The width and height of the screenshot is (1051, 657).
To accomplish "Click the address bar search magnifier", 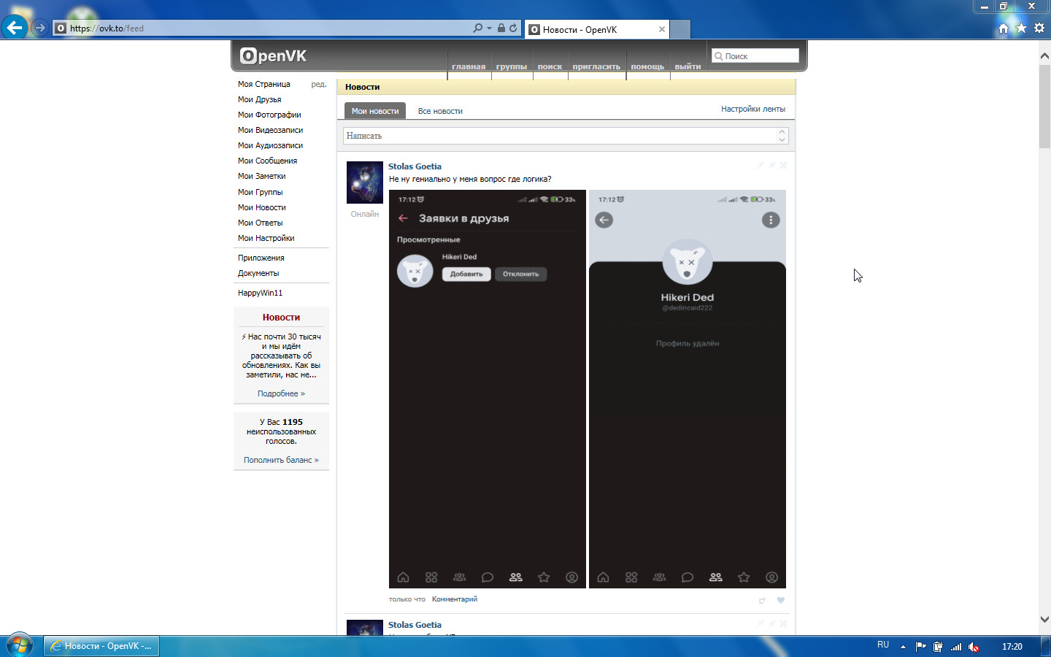I will [x=477, y=28].
